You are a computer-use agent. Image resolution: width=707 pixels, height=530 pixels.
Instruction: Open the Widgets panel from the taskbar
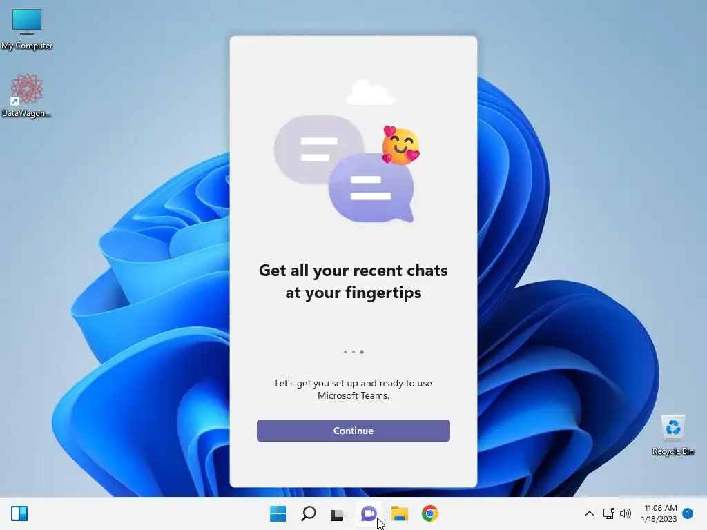tap(19, 513)
